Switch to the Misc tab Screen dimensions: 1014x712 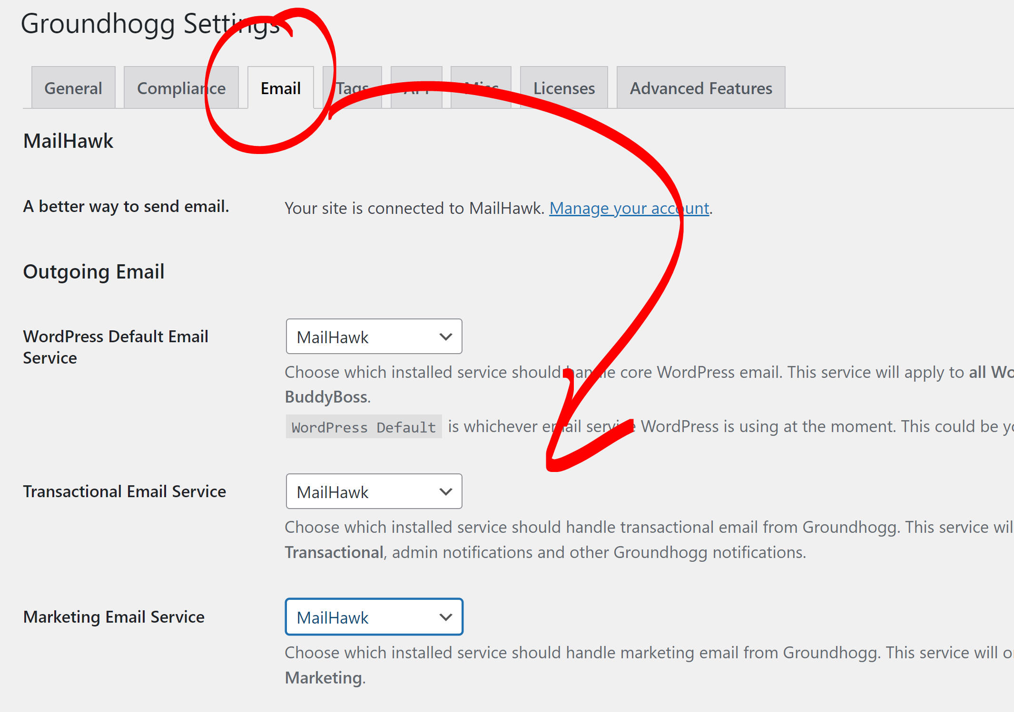(481, 88)
